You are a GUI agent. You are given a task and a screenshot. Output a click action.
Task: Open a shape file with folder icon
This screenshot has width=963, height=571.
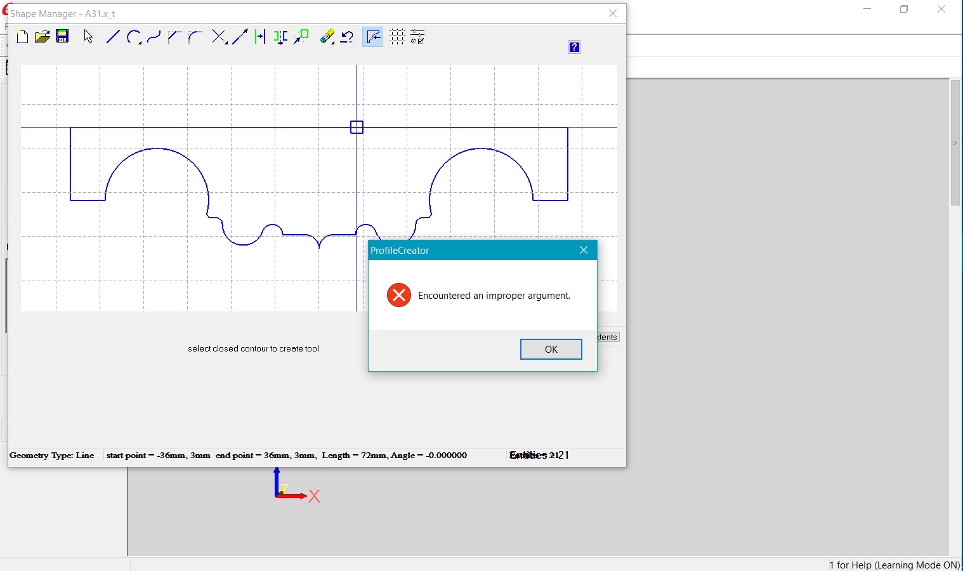pos(42,37)
